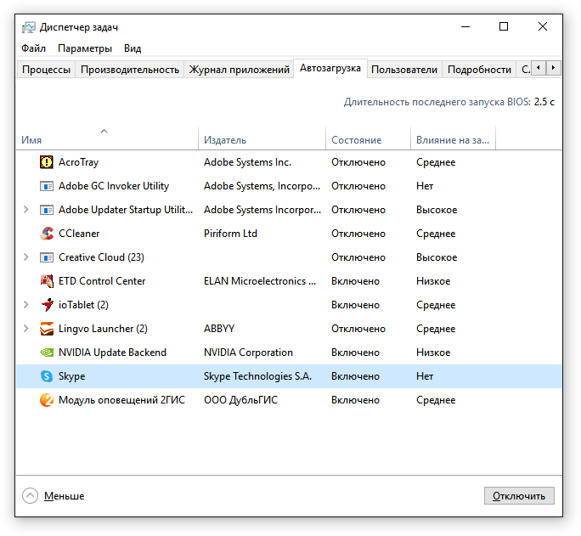Click the CCleaner icon
The width and height of the screenshot is (581, 536).
point(47,234)
